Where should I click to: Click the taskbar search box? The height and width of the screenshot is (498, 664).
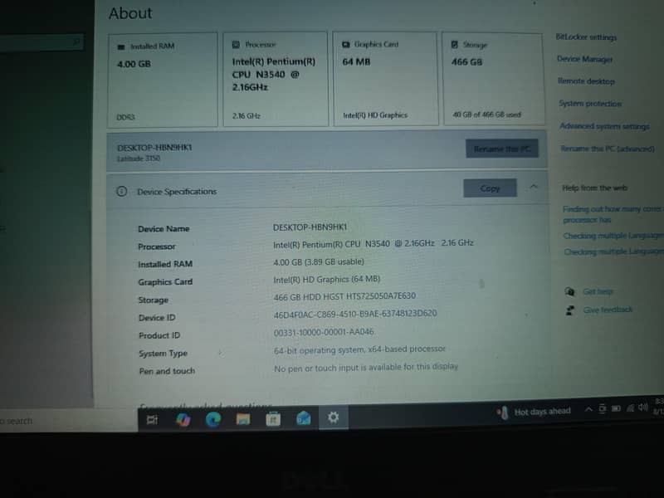[x=69, y=421]
